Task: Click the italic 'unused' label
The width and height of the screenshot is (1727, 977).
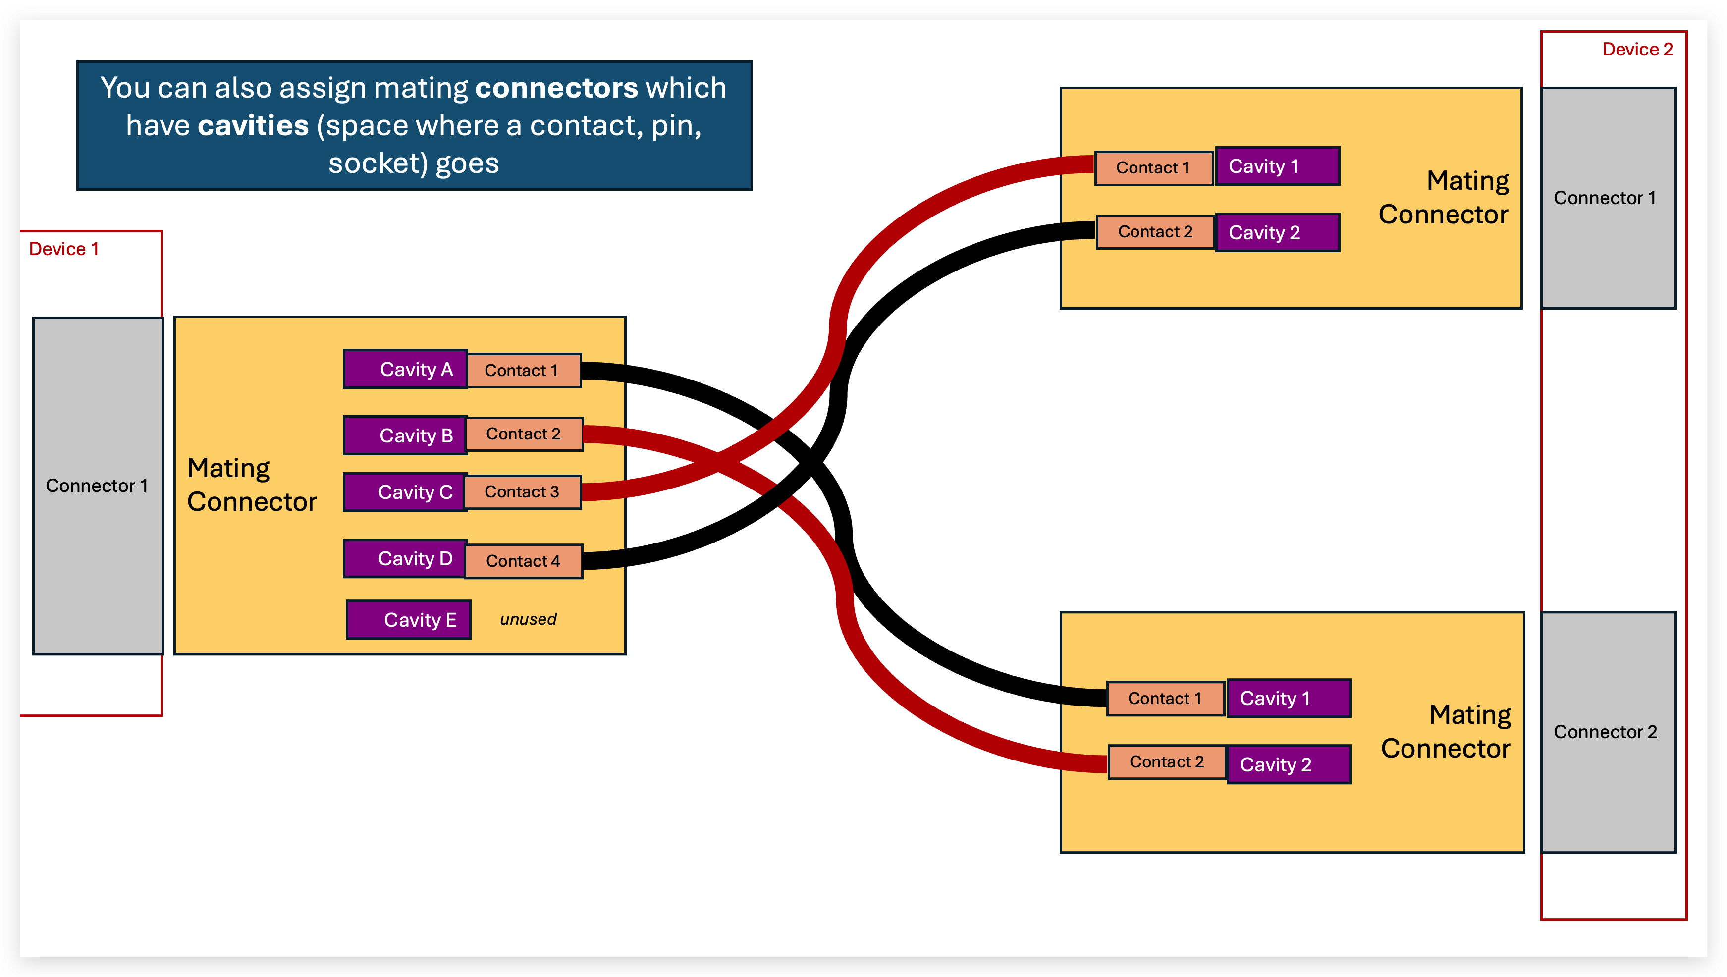Action: [528, 619]
